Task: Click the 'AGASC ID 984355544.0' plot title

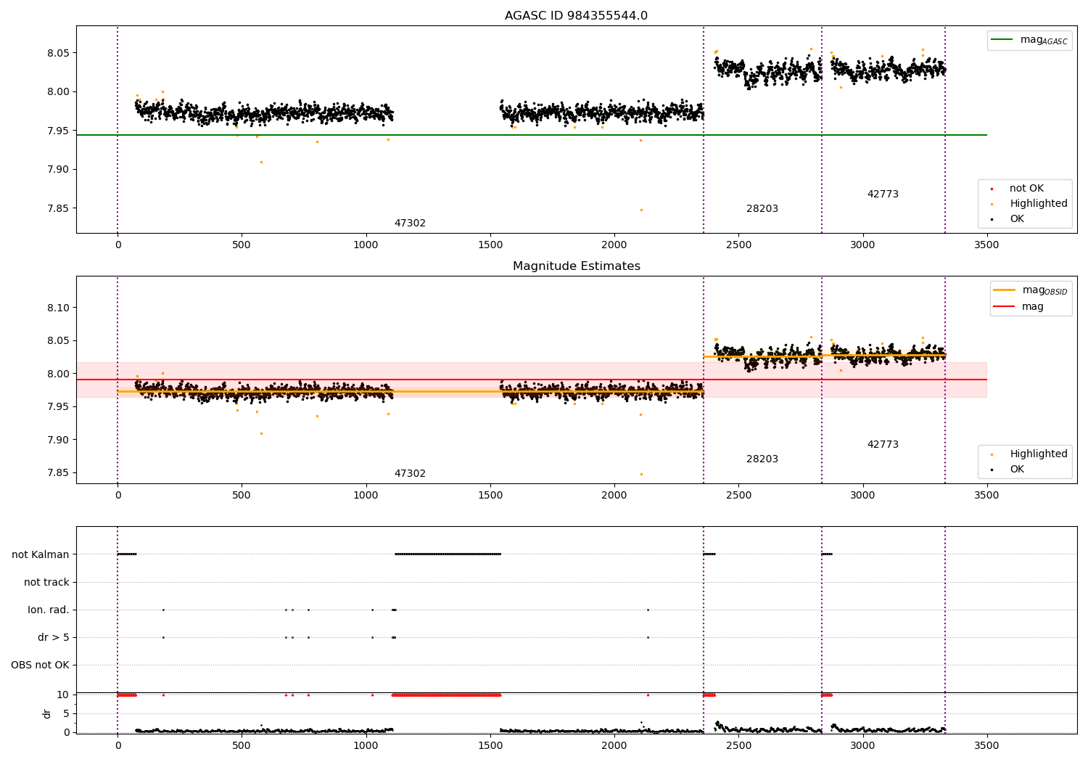Action: click(576, 16)
